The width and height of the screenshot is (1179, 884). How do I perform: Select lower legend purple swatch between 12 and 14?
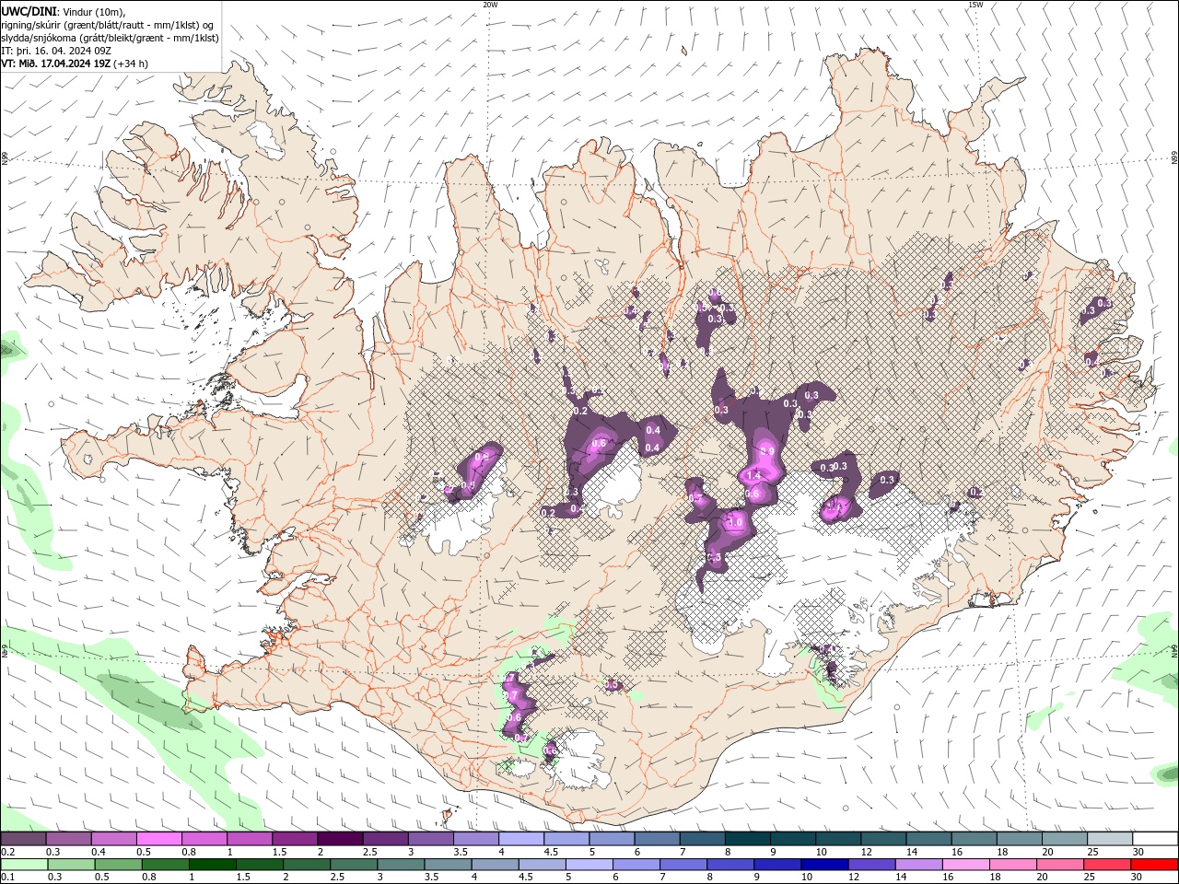click(872, 865)
